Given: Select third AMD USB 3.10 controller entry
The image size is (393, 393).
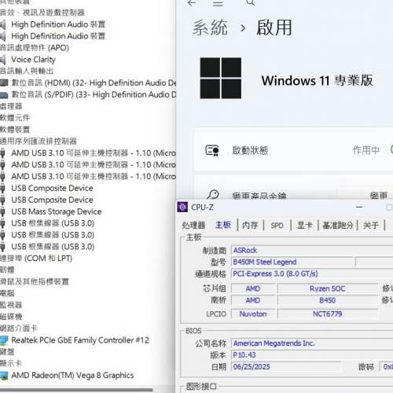Looking at the screenshot, I should (x=94, y=177).
